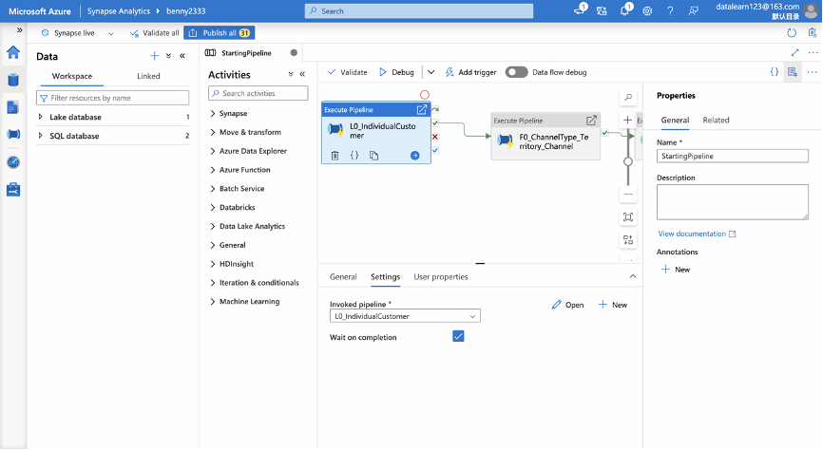This screenshot has height=450, width=823.
Task: Click the canvas search magnifier icon
Action: click(628, 97)
